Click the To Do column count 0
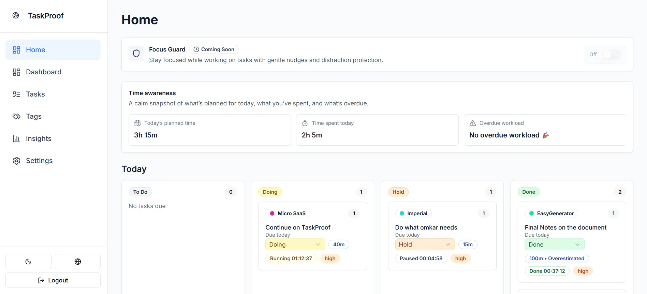 point(231,192)
